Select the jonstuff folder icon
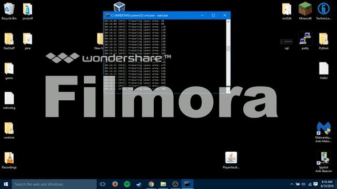The width and height of the screenshot is (337, 189). coord(27,11)
